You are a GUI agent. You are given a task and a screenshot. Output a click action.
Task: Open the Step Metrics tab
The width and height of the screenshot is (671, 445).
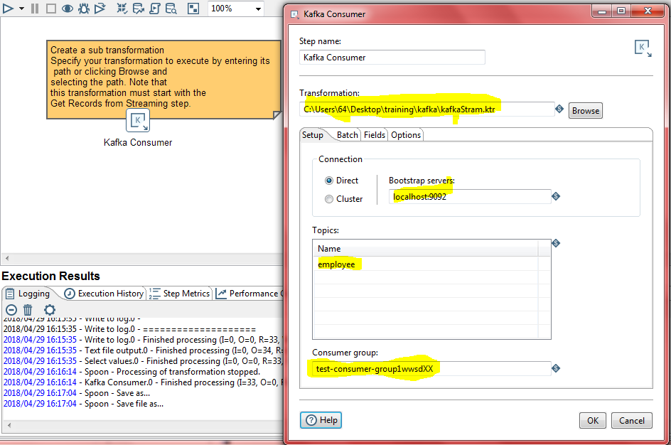(x=179, y=294)
